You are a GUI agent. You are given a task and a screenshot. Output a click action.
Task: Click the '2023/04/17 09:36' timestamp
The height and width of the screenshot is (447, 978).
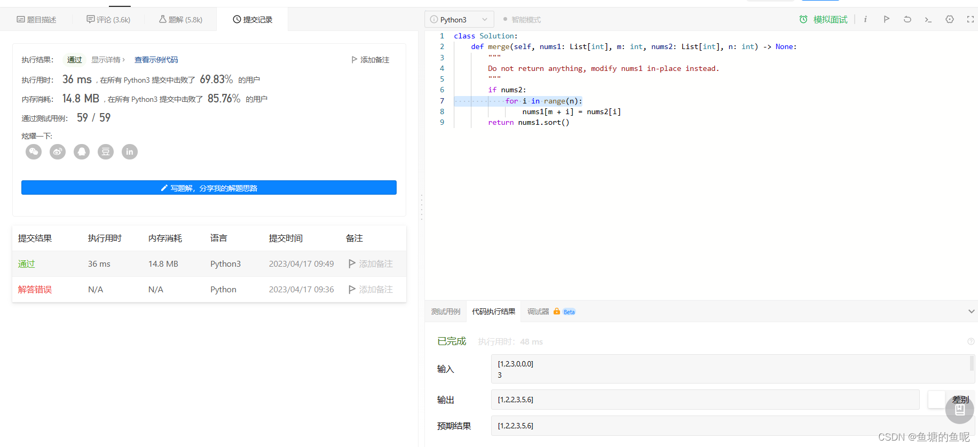(x=302, y=289)
